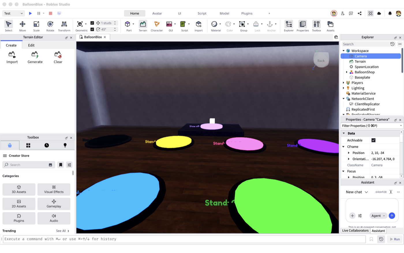Open the New chat dropdown
404x253 pixels.
(357, 192)
